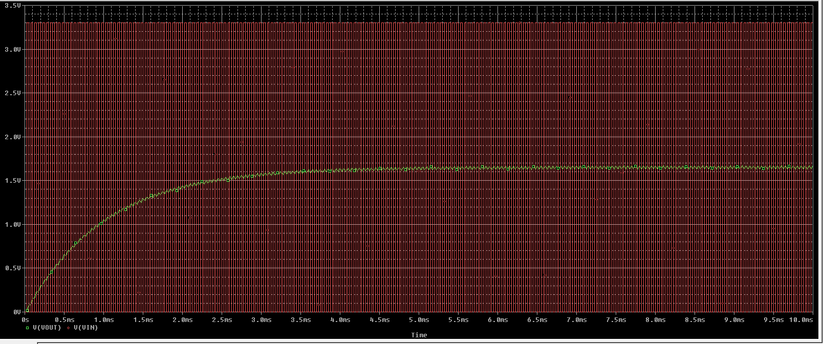Click the 2.0V y-axis label

point(13,137)
